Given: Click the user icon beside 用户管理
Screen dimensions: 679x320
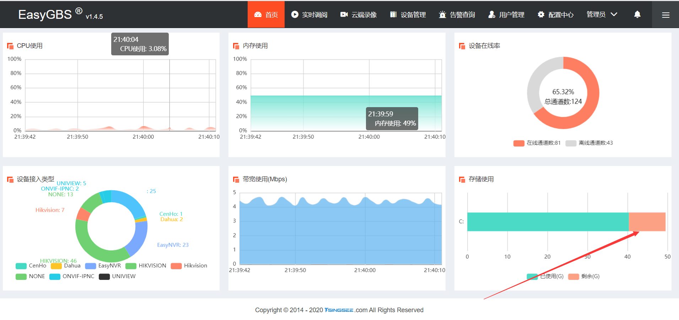Looking at the screenshot, I should (x=491, y=15).
